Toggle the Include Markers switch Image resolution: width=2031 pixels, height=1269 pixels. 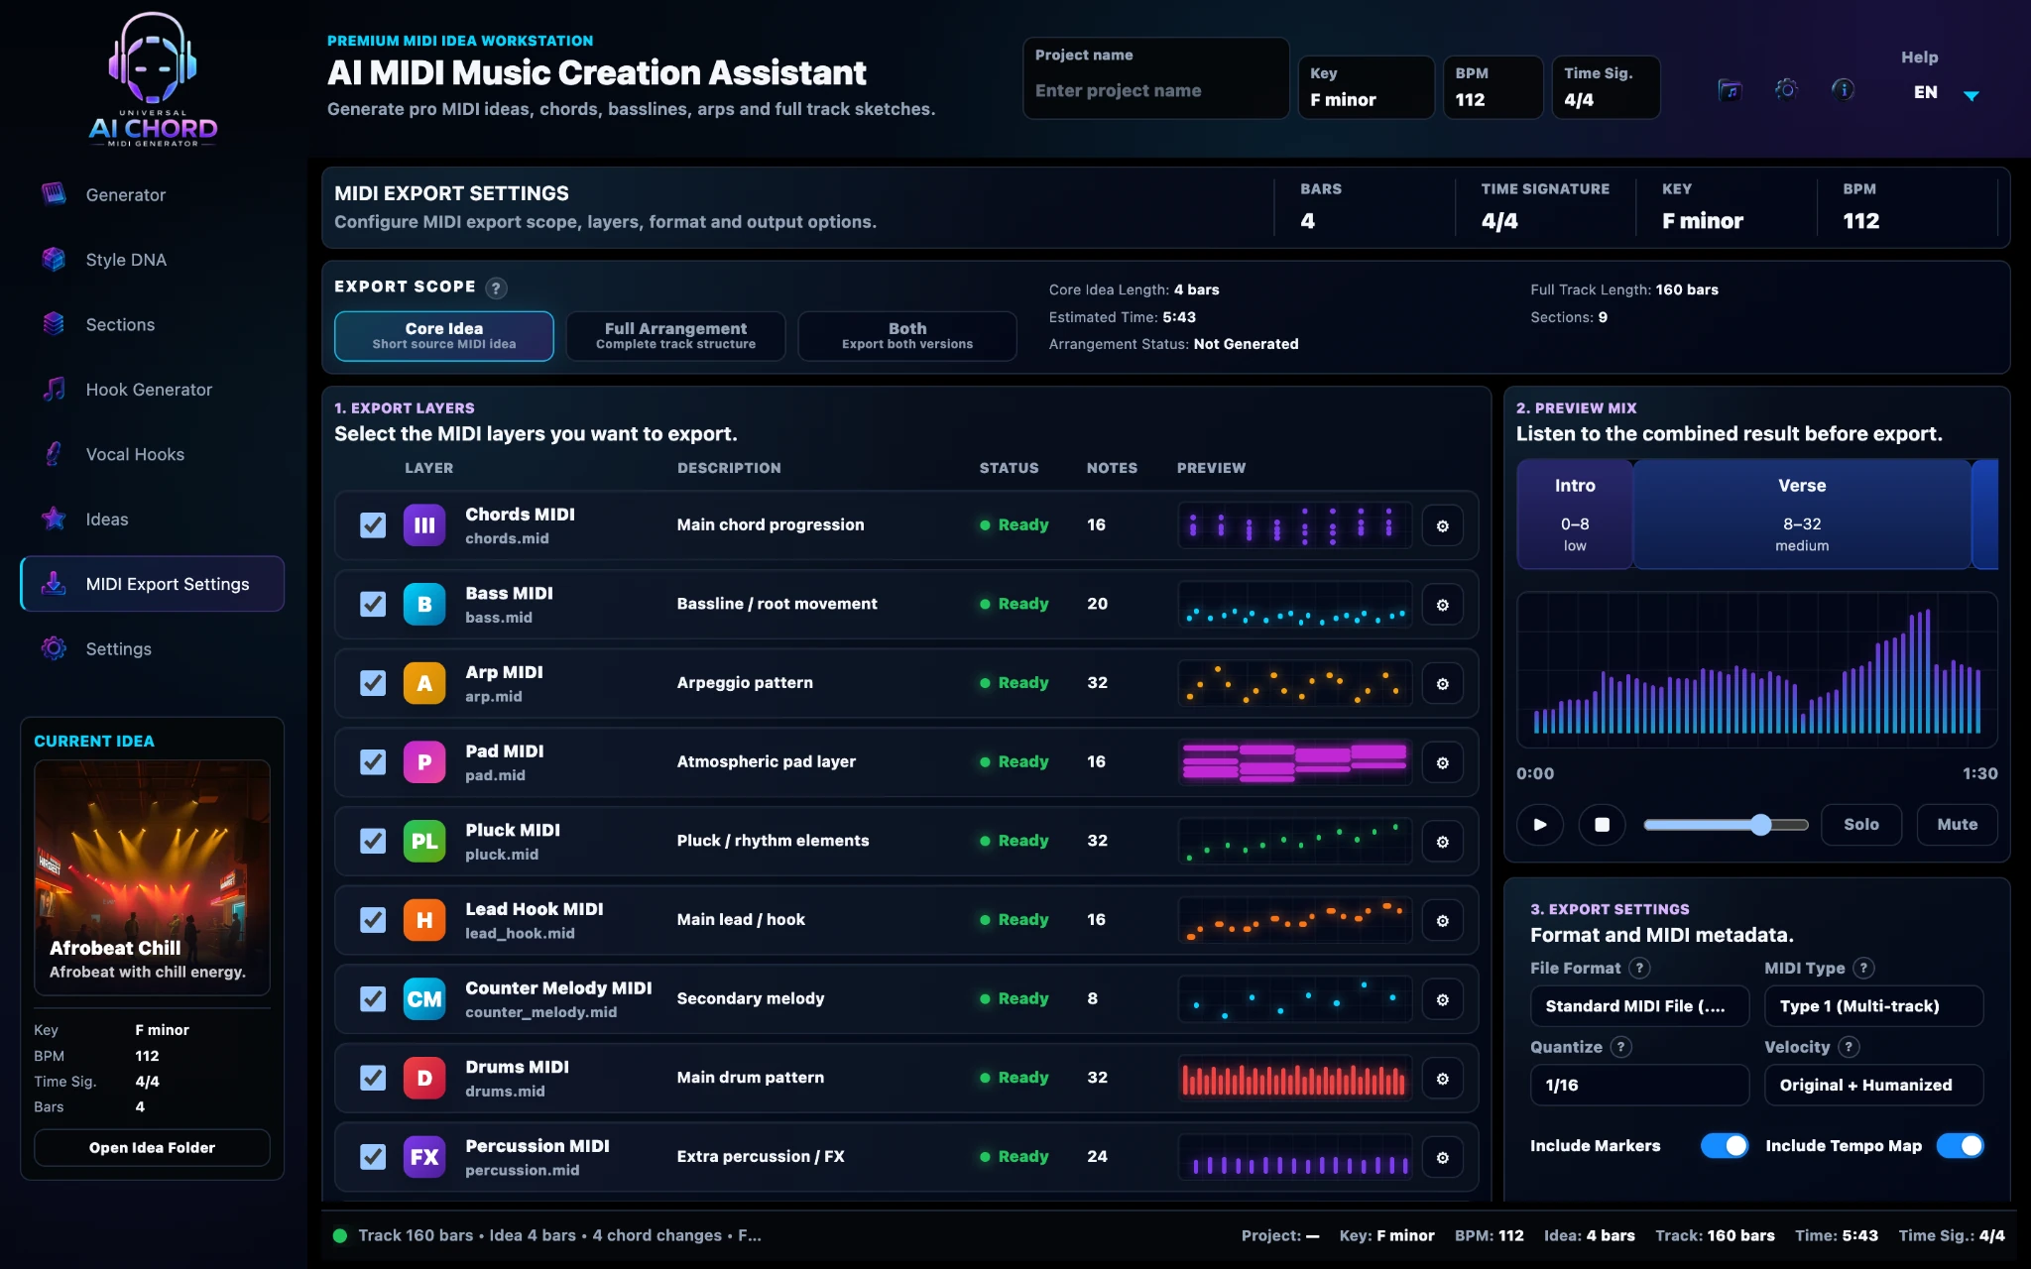click(1725, 1146)
